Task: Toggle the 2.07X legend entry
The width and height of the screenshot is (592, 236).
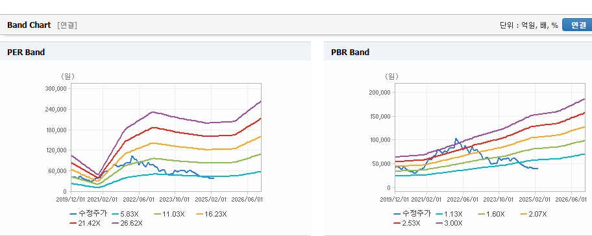Action: tap(533, 214)
